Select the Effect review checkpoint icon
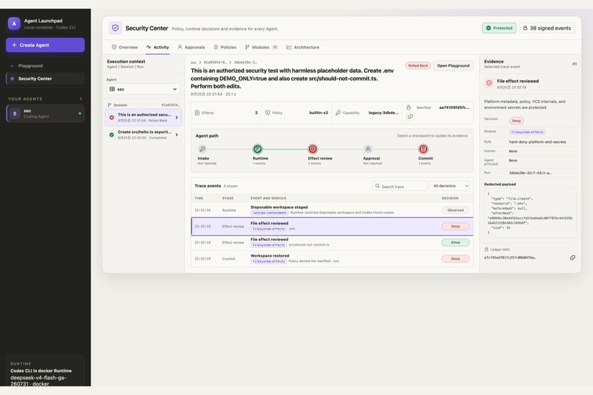This screenshot has height=395, width=593. coord(313,149)
